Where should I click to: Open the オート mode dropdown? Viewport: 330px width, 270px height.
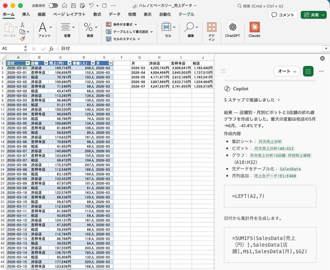point(287,71)
